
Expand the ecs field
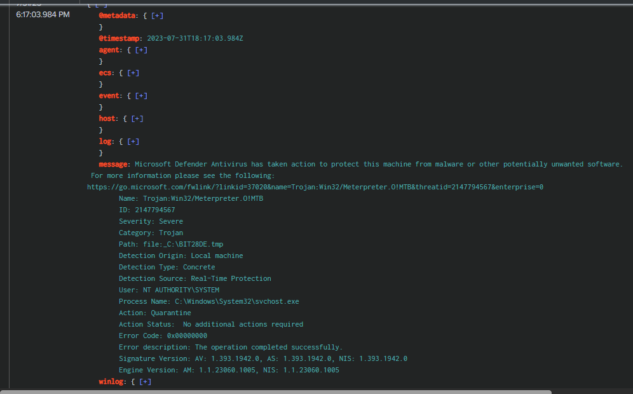point(133,73)
